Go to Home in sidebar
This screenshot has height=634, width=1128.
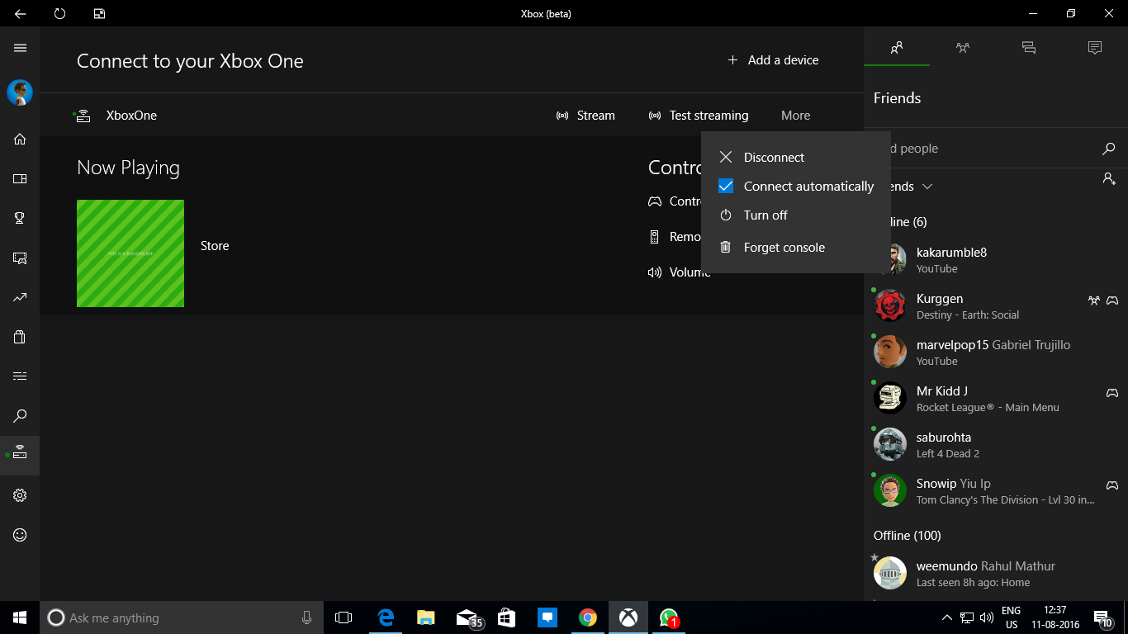(x=20, y=139)
